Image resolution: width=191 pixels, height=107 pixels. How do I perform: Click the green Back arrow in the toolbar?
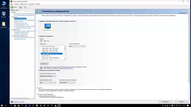12,7
